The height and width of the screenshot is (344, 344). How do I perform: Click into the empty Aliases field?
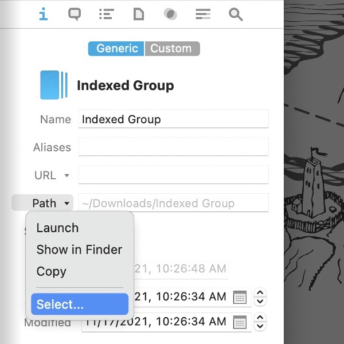coord(173,147)
